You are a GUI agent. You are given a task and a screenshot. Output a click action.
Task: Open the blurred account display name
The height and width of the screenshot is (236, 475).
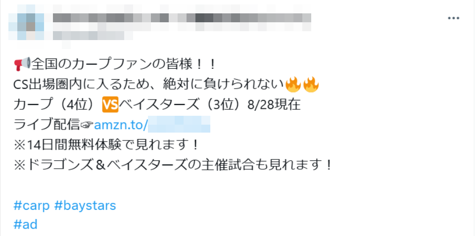[182, 18]
